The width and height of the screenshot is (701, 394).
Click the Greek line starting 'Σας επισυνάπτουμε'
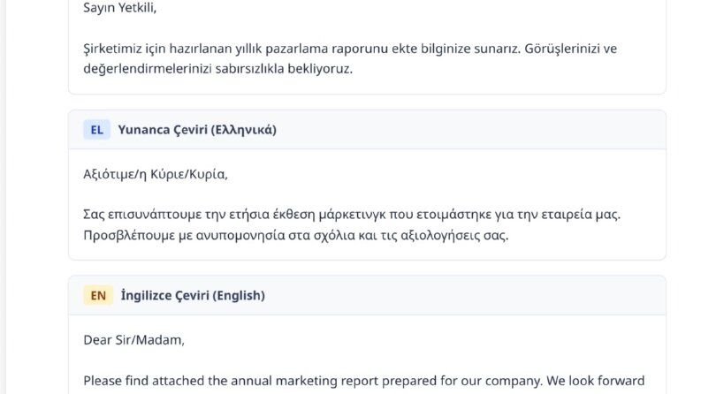352,215
